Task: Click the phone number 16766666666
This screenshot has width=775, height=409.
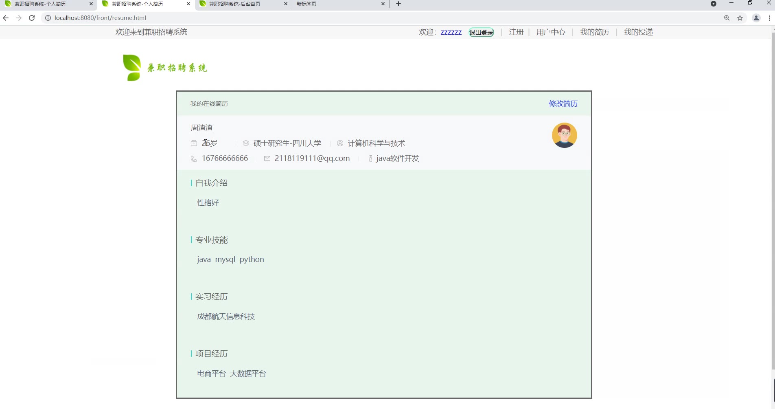Action: [225, 158]
